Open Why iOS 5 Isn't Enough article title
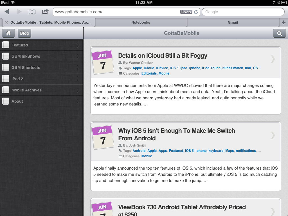The width and height of the screenshot is (288, 216). tap(177, 134)
